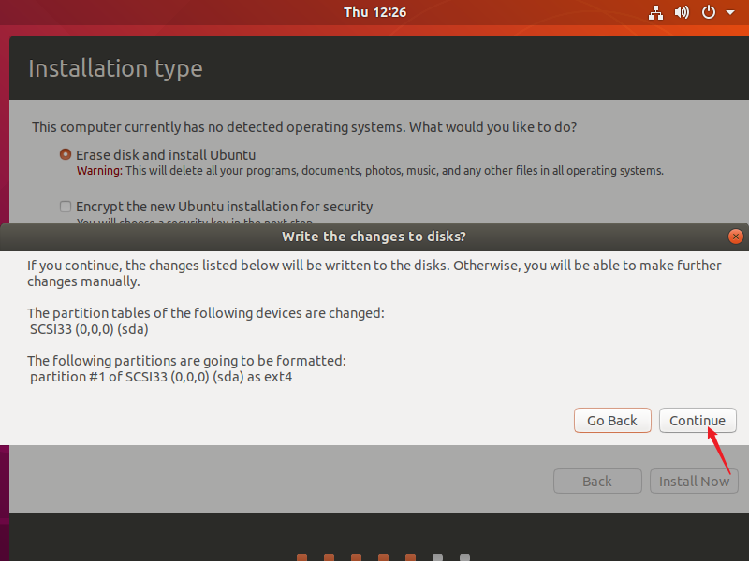Click 'This computer currently has no detected operating systems' text
This screenshot has height=561, width=749.
tap(304, 127)
